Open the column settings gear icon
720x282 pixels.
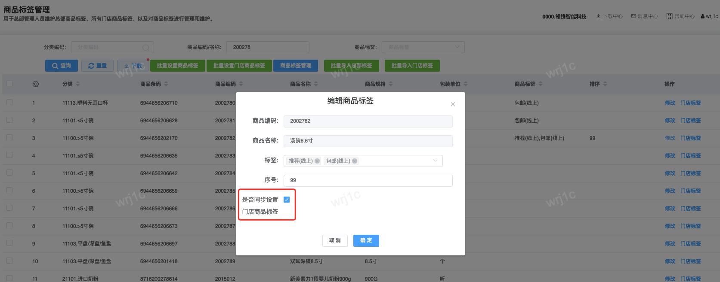[36, 84]
